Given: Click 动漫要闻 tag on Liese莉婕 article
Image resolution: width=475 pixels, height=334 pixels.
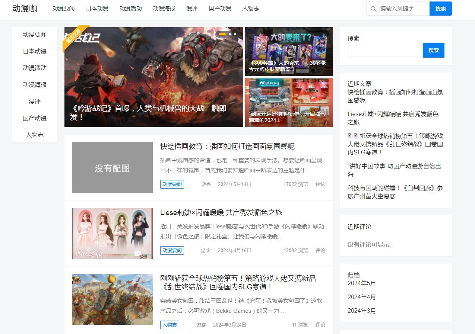Looking at the screenshot, I should coord(172,250).
